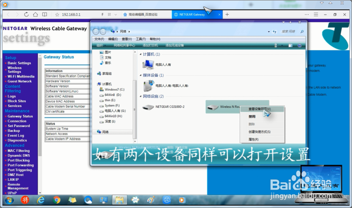The width and height of the screenshot is (352, 208).
Task: Open red 将 taskbar application
Action: click(x=25, y=200)
